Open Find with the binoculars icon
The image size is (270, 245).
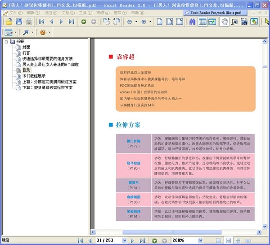(192, 22)
